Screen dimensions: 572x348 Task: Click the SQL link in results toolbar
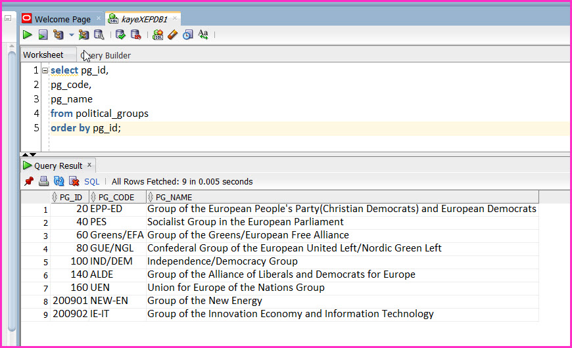(x=91, y=181)
